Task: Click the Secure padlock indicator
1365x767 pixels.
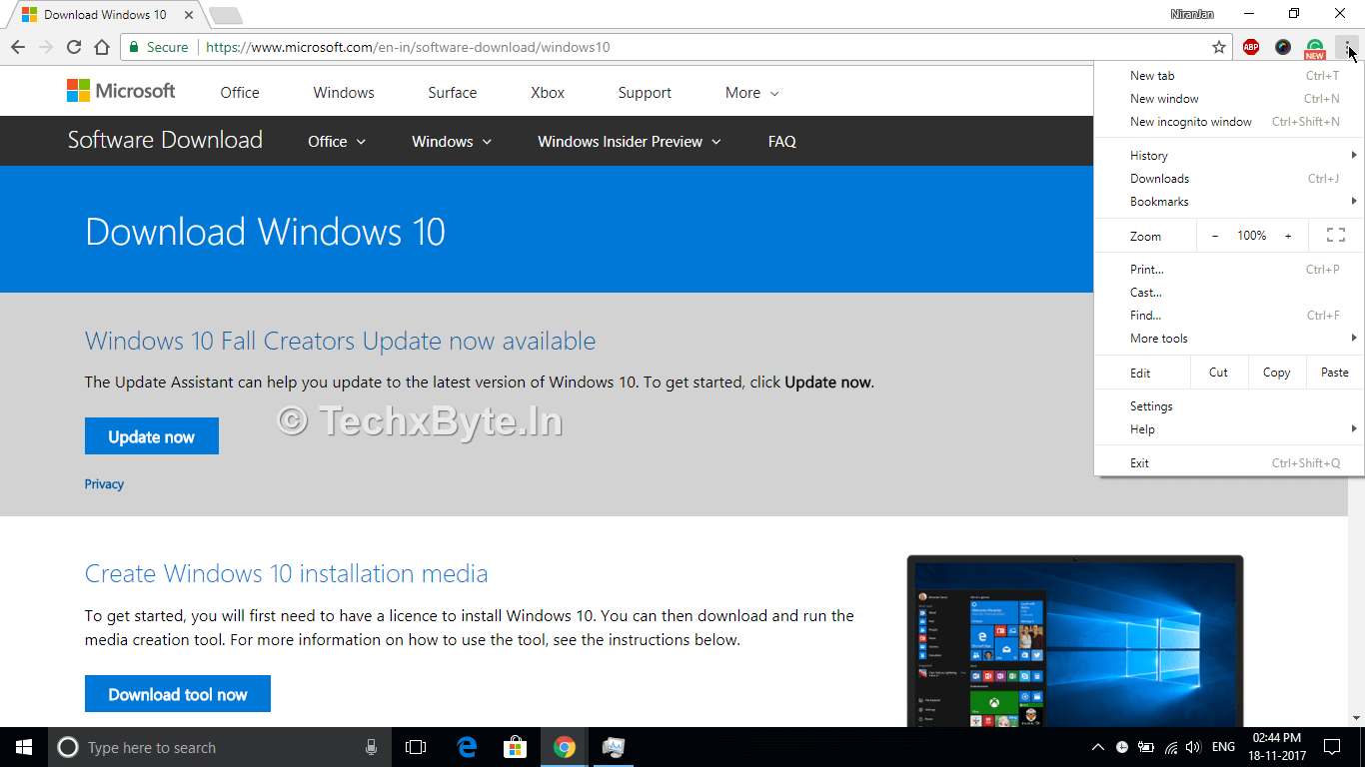Action: coord(158,47)
